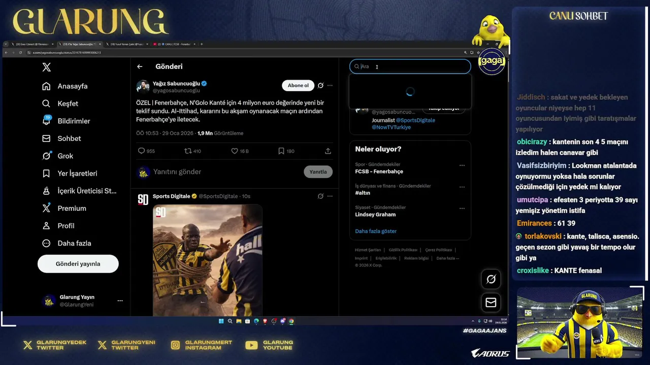Open Sohbet messages in the sidebar
The width and height of the screenshot is (650, 365).
pos(62,138)
